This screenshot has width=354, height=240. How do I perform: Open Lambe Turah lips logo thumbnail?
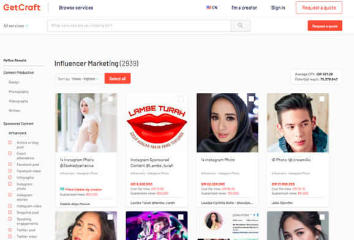coord(157,123)
